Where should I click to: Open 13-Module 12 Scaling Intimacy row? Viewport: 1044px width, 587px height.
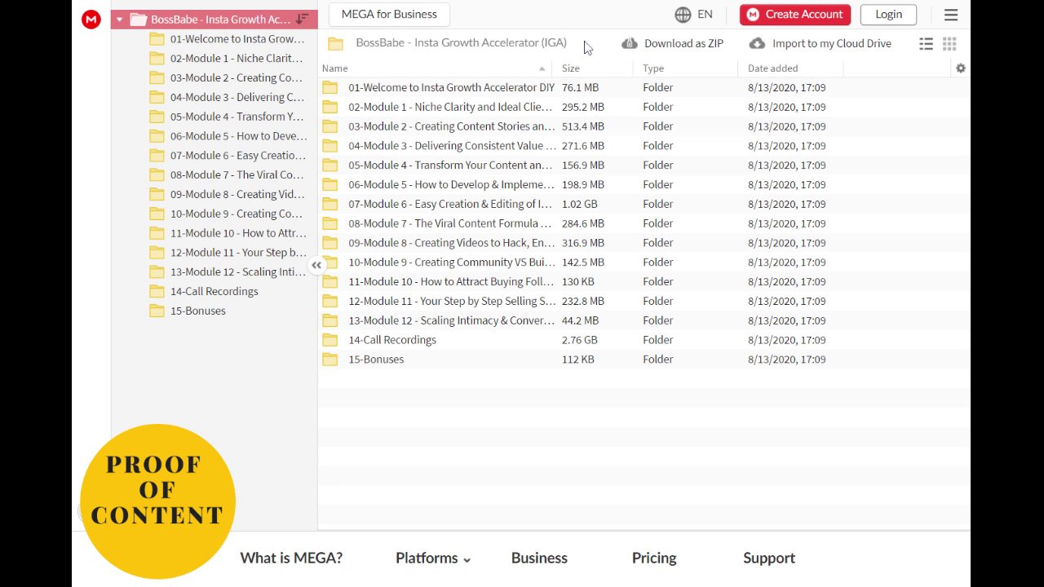click(x=644, y=321)
